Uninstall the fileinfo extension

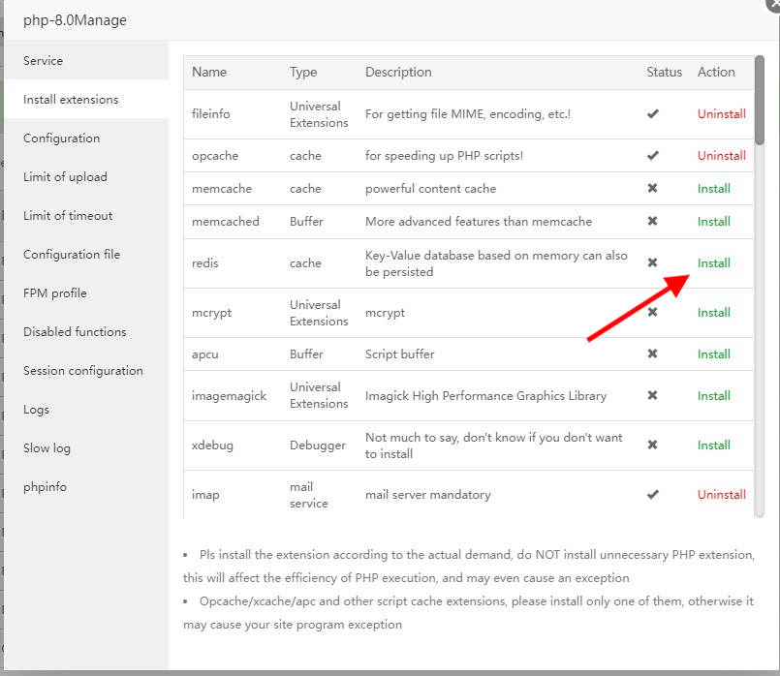coord(721,114)
